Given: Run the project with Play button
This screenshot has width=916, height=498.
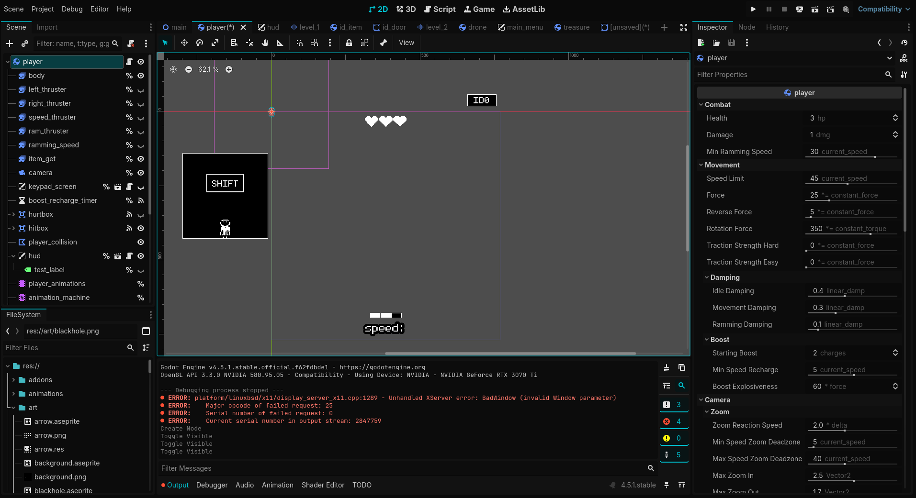Looking at the screenshot, I should point(753,9).
